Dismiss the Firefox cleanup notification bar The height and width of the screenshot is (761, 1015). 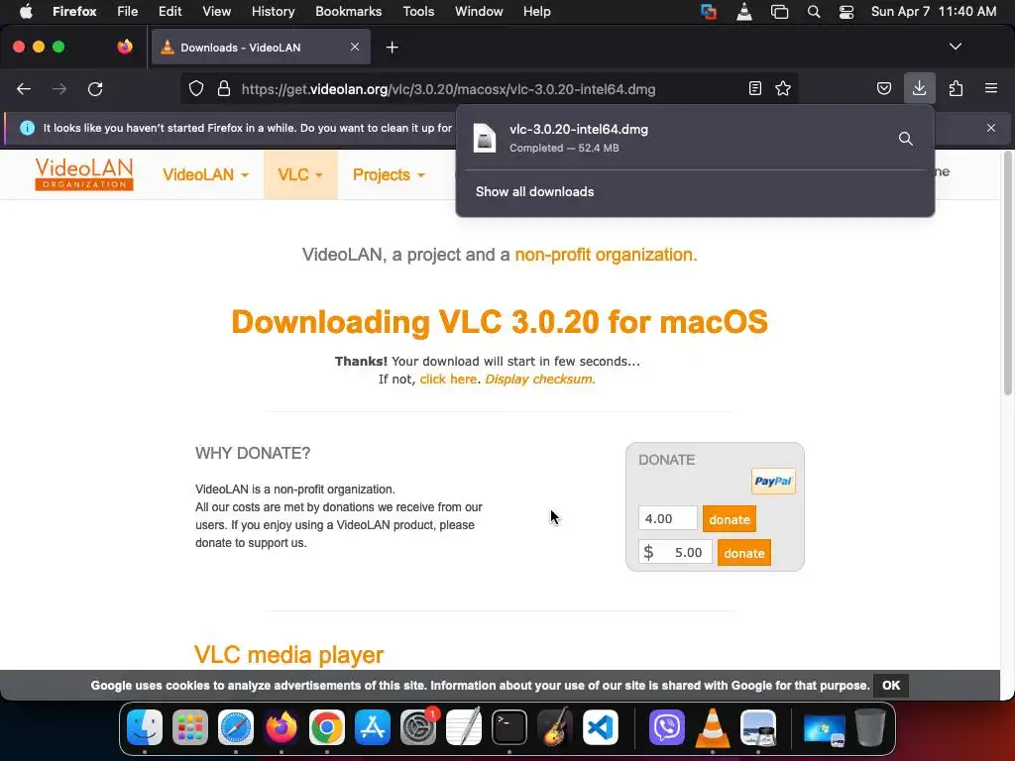pyautogui.click(x=991, y=128)
